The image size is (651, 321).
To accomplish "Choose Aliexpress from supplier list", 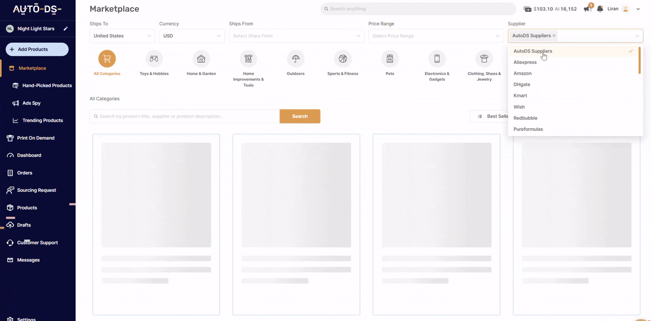I will pos(573,62).
